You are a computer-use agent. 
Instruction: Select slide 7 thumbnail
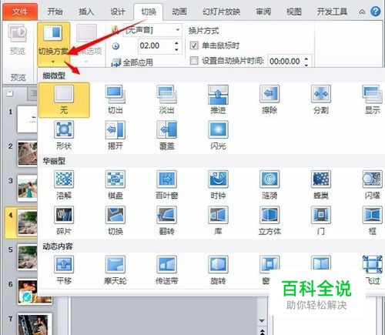(34, 324)
